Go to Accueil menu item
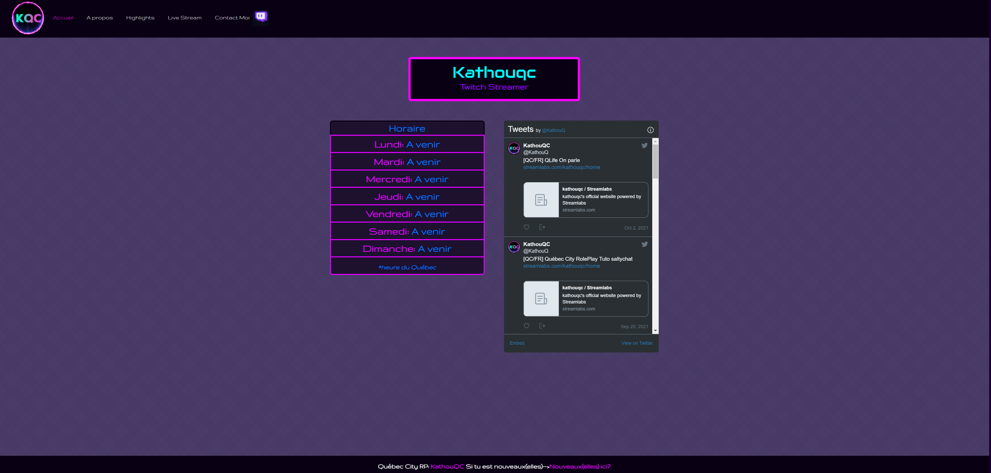991x473 pixels. pos(63,18)
